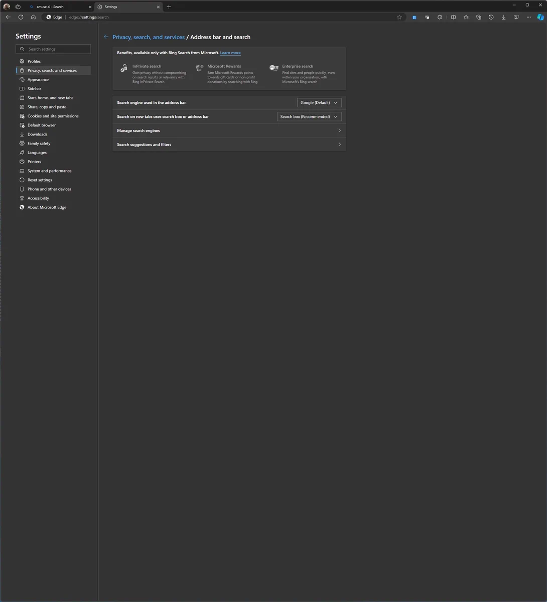This screenshot has height=602, width=547.
Task: Click the Privacy, search, and services breadcrumb link
Action: click(149, 37)
